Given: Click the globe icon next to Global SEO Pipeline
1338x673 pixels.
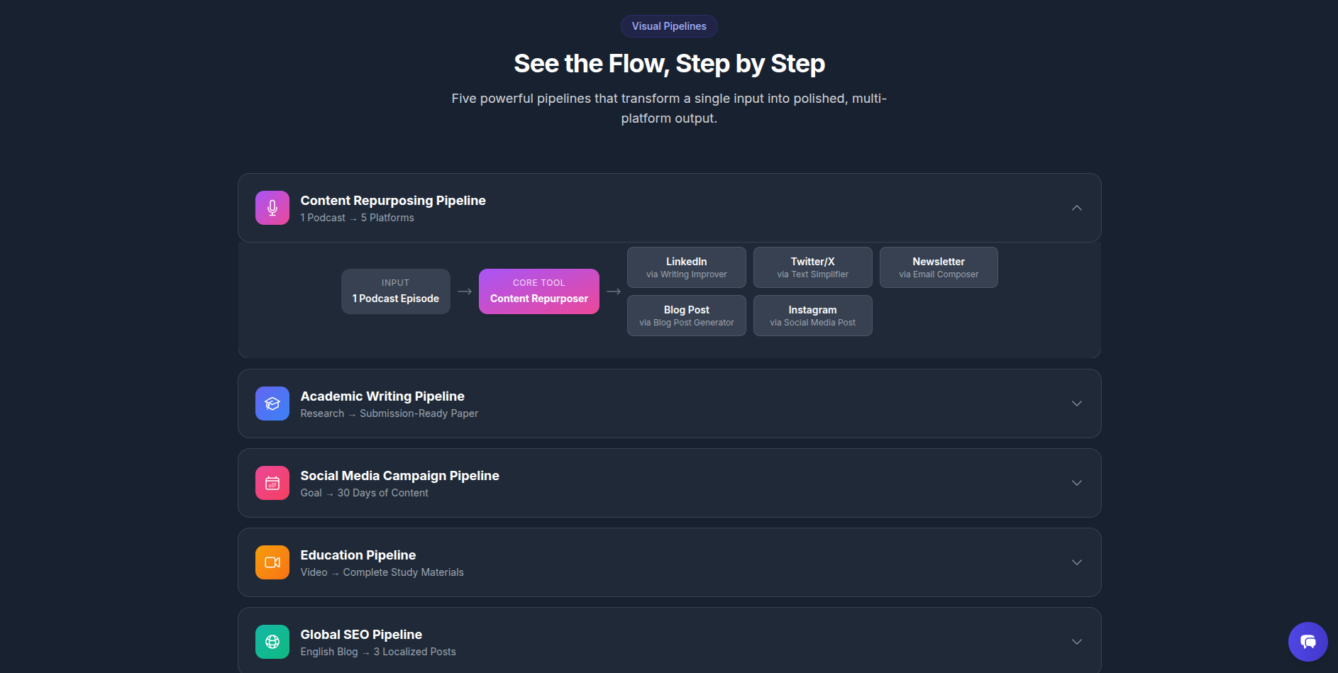Looking at the screenshot, I should coord(272,641).
